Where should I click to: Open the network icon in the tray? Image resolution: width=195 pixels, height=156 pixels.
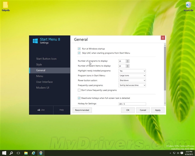click(x=174, y=153)
